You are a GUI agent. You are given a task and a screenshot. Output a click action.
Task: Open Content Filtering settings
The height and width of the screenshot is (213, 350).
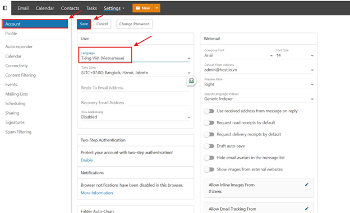coord(21,75)
